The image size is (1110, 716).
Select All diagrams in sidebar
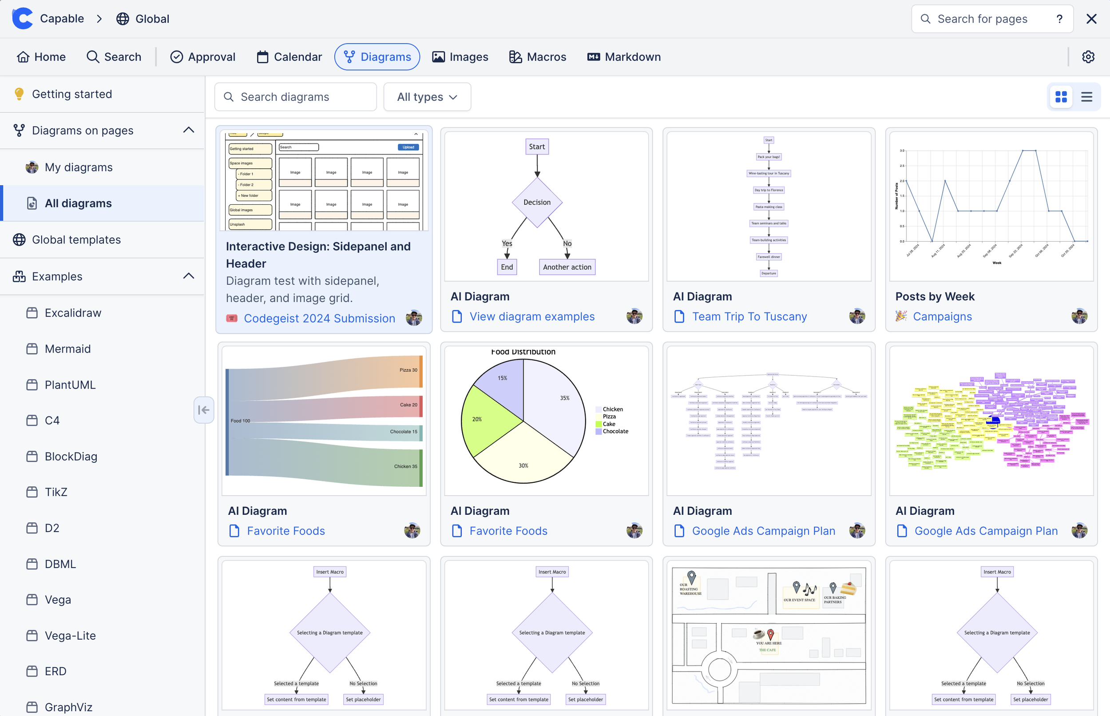tap(102, 203)
